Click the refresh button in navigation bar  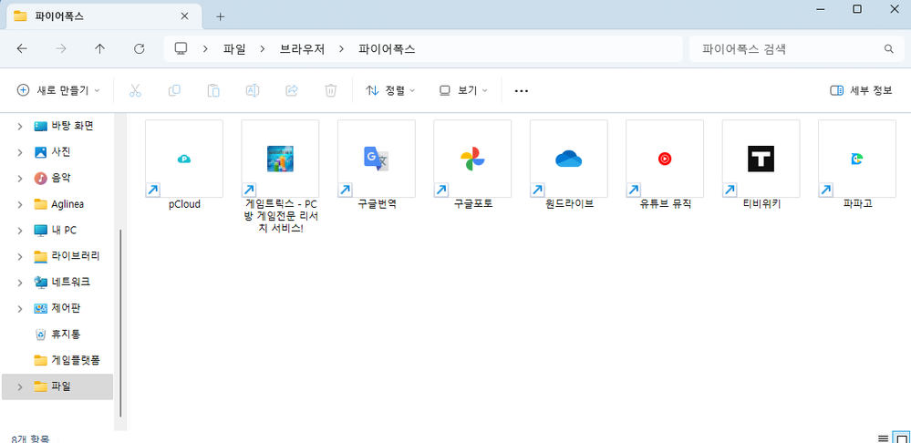click(x=140, y=49)
